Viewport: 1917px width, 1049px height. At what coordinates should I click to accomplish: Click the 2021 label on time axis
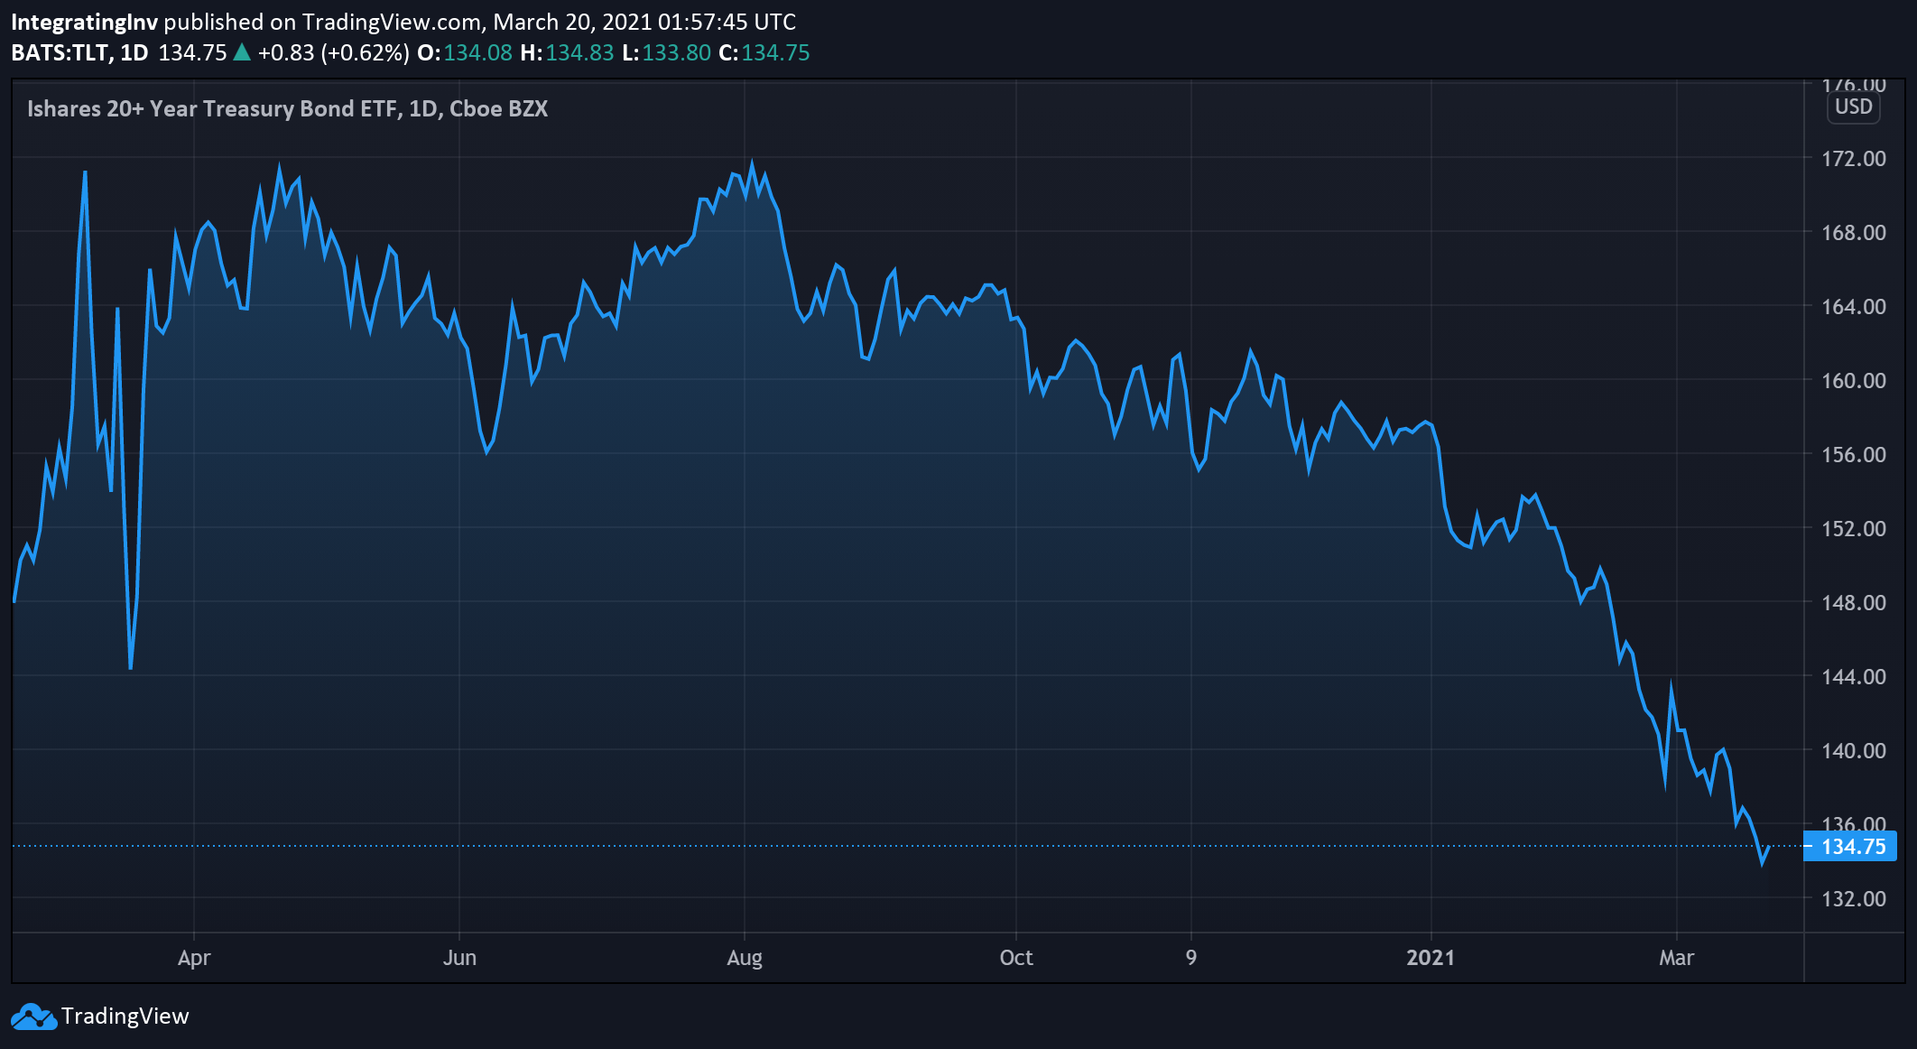point(1431,958)
